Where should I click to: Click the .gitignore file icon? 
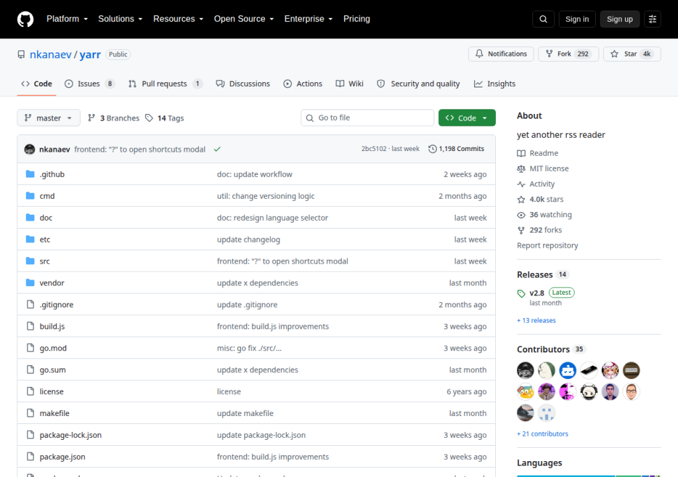[30, 304]
